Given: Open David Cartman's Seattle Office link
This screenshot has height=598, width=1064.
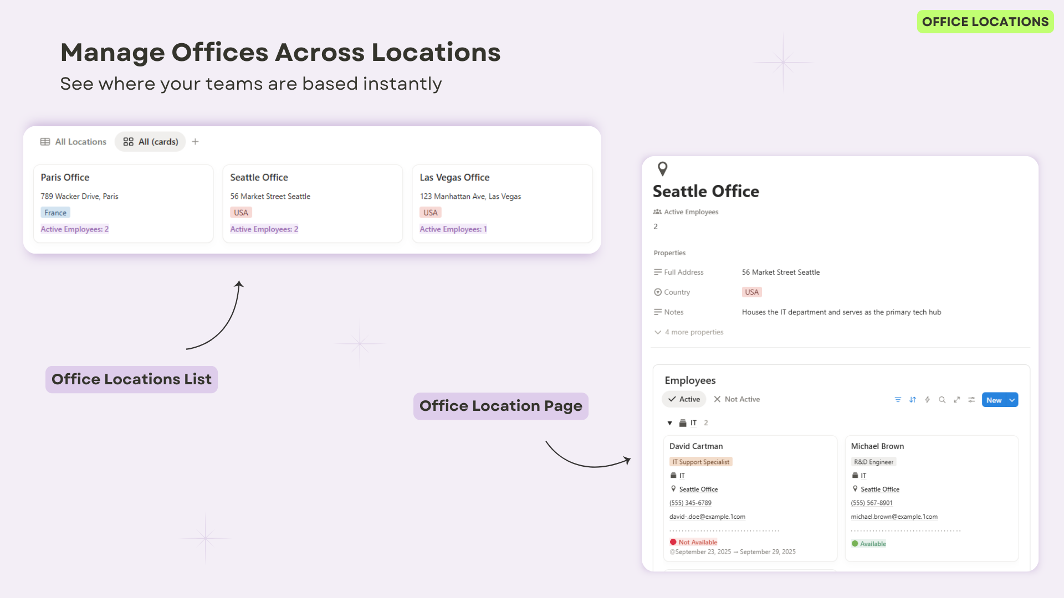Looking at the screenshot, I should point(698,489).
